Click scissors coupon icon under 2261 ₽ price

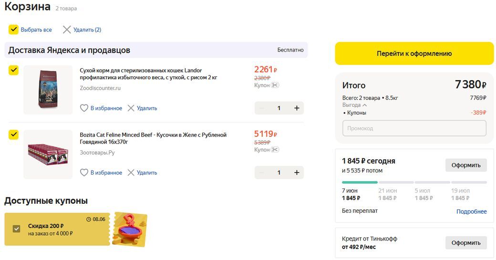coord(275,85)
